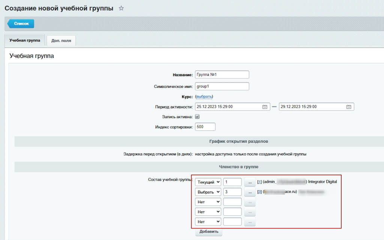Click the ellipsis button in last member row

(x=250, y=222)
